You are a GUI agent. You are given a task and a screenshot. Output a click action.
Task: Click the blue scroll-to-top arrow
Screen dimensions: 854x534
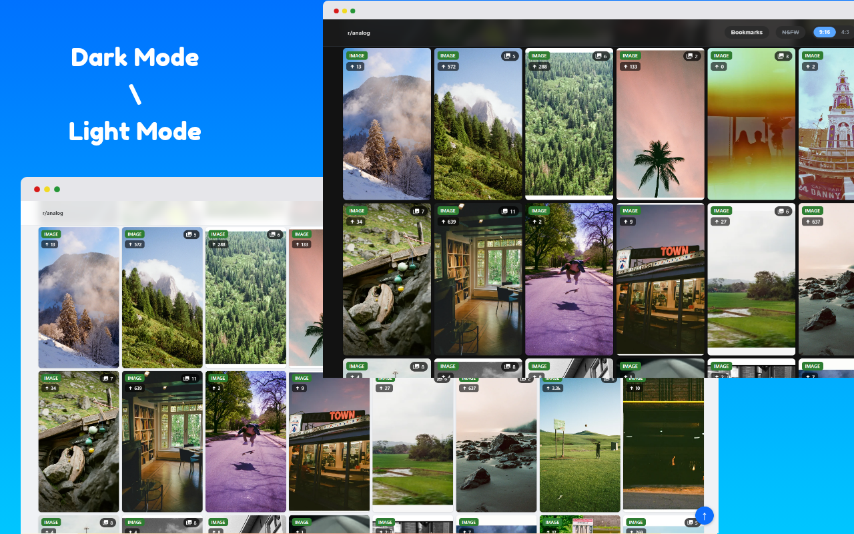[x=705, y=515]
